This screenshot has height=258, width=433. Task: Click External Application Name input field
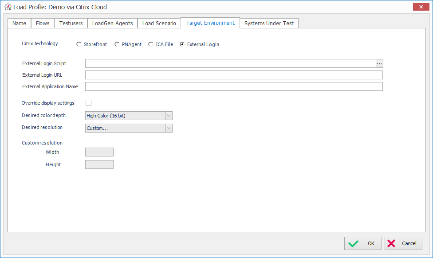[234, 86]
